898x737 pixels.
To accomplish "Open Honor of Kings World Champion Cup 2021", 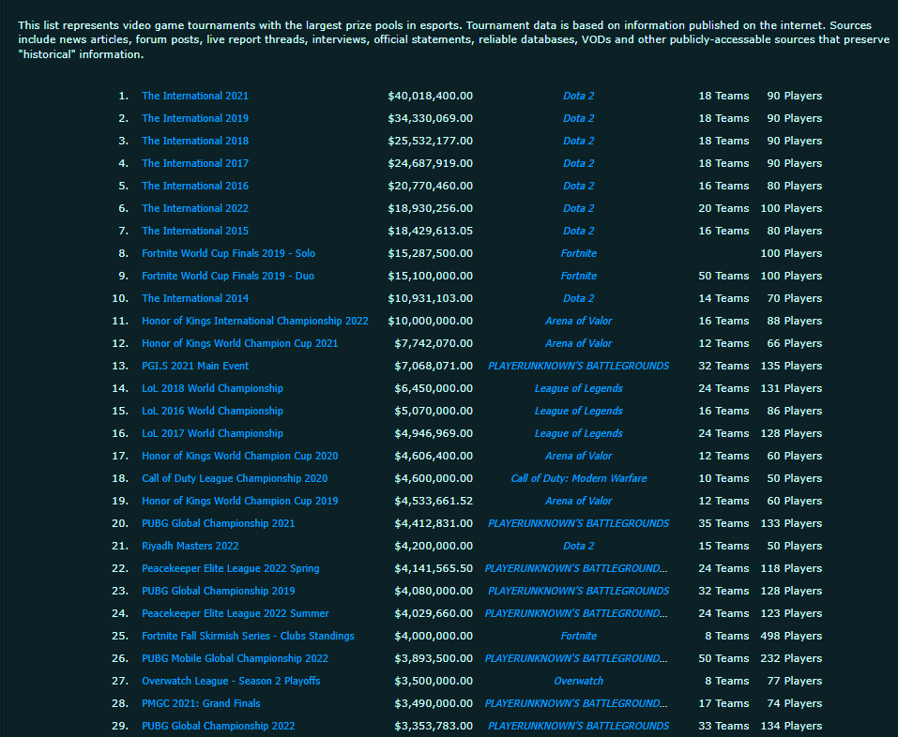I will click(x=240, y=343).
